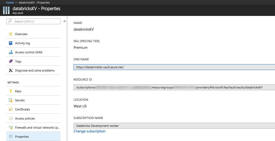
Task: Select the Activity log menu entry
Action: 22,43
